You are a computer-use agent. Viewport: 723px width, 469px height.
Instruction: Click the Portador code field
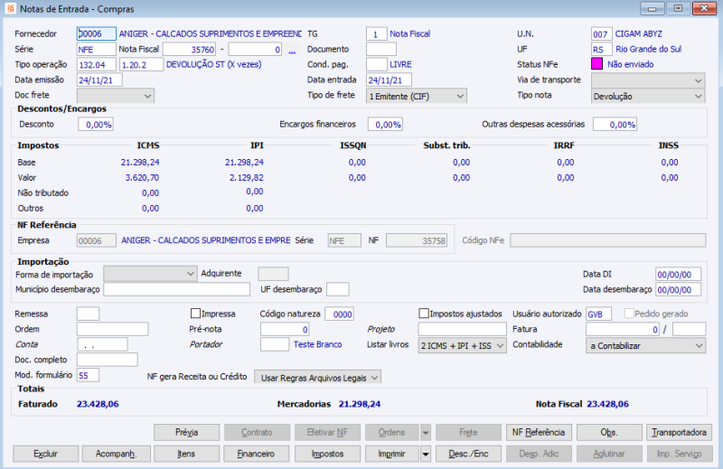tap(275, 344)
